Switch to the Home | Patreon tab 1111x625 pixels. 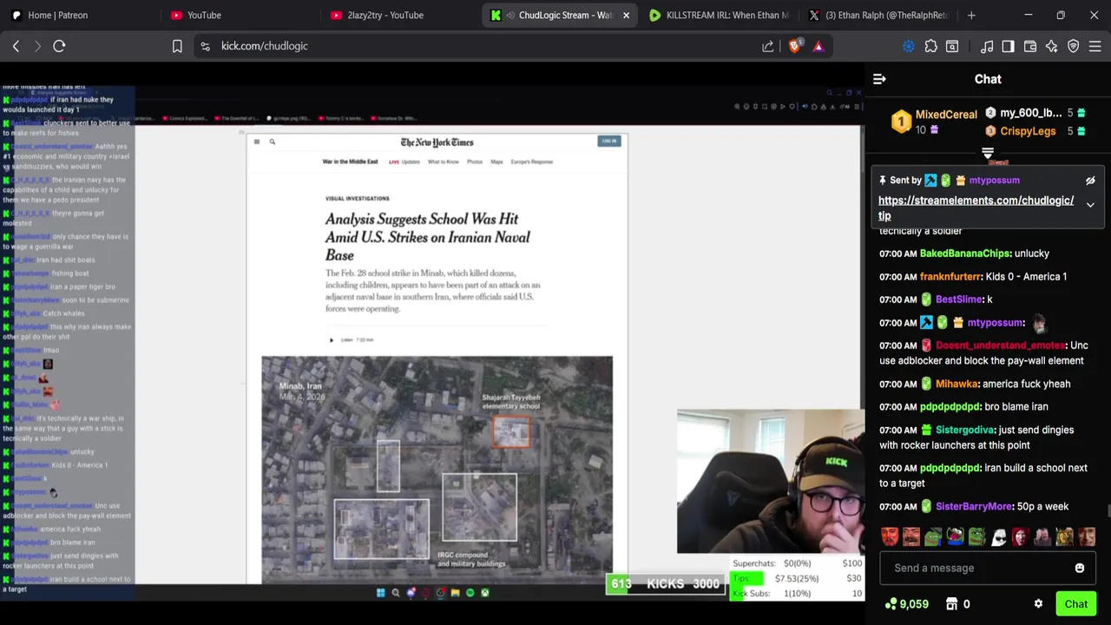80,15
